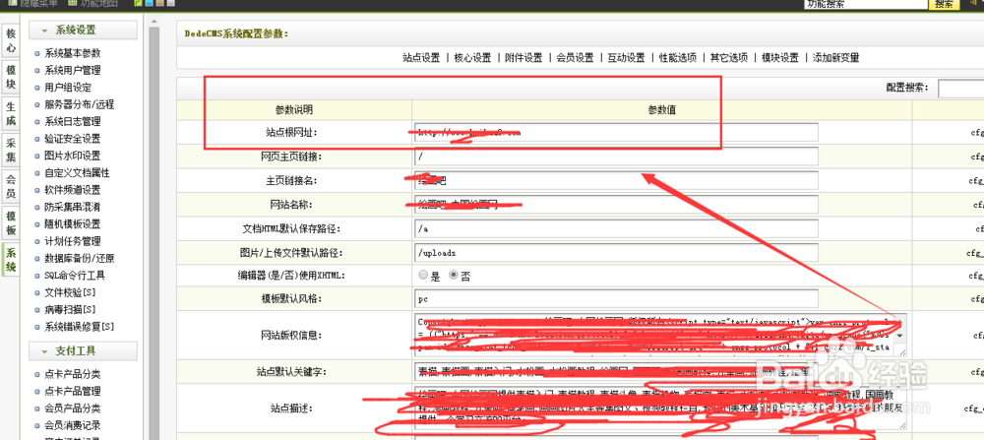Open 会员产品分类 in the sidebar
The width and height of the screenshot is (984, 440).
(x=72, y=408)
